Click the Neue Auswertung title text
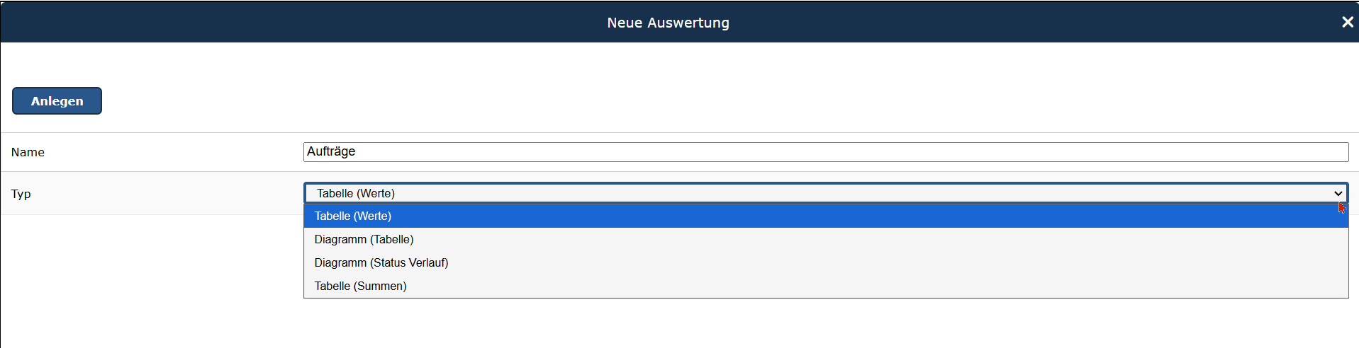The height and width of the screenshot is (348, 1359). point(668,23)
